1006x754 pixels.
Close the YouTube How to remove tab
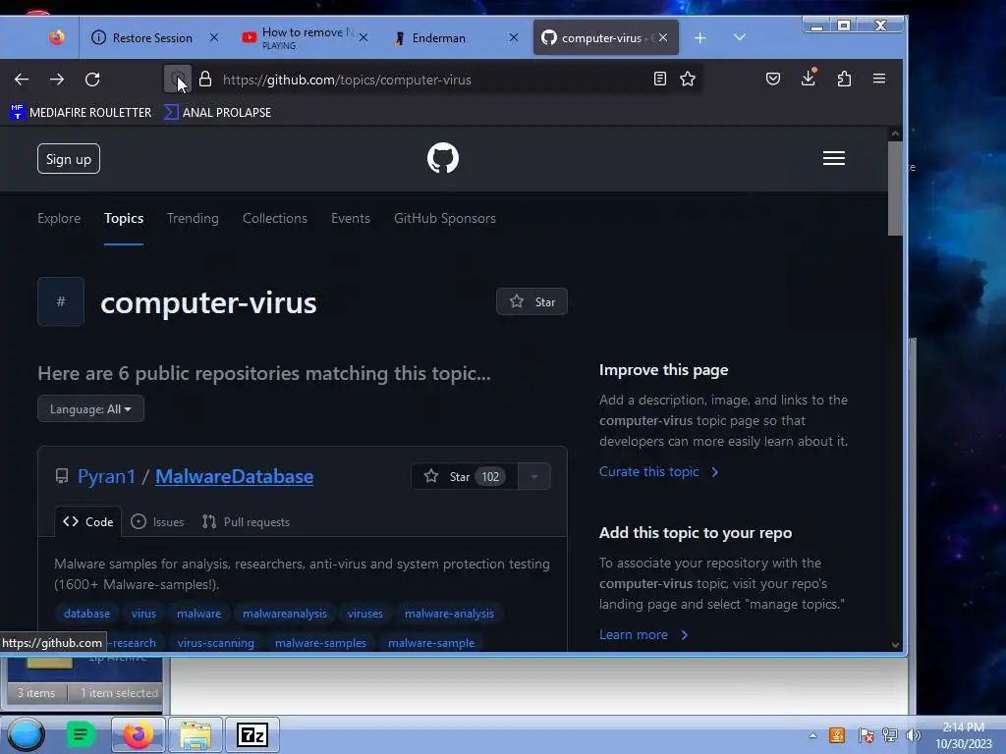coord(363,38)
